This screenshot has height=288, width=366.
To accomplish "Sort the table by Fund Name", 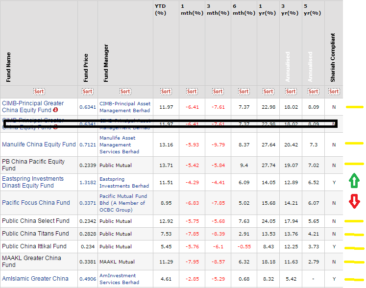I will click(39, 92).
